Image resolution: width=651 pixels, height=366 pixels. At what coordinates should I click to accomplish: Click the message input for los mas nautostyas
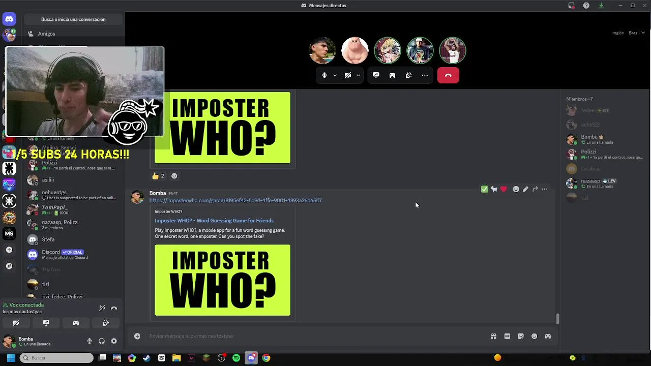click(315, 336)
